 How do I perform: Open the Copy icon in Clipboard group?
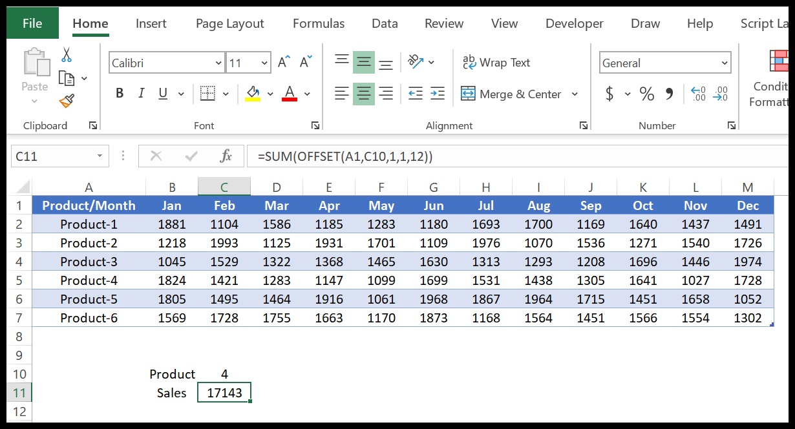point(68,77)
